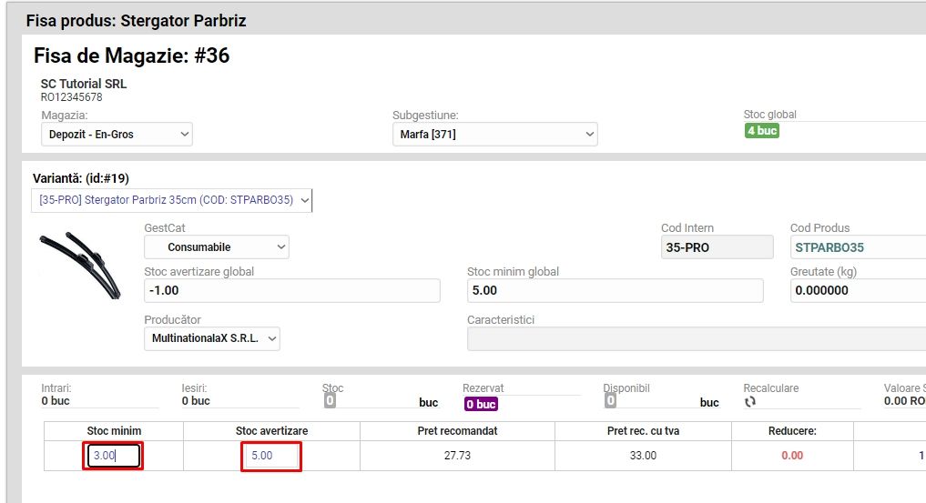The width and height of the screenshot is (926, 503).
Task: Click the Cod Produs STPARBO35 field
Action: [x=856, y=246]
